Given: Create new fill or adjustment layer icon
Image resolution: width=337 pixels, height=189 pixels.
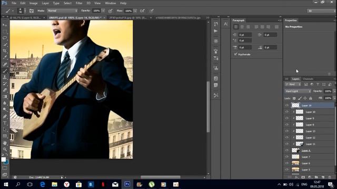Looking at the screenshot, I should [310, 177].
